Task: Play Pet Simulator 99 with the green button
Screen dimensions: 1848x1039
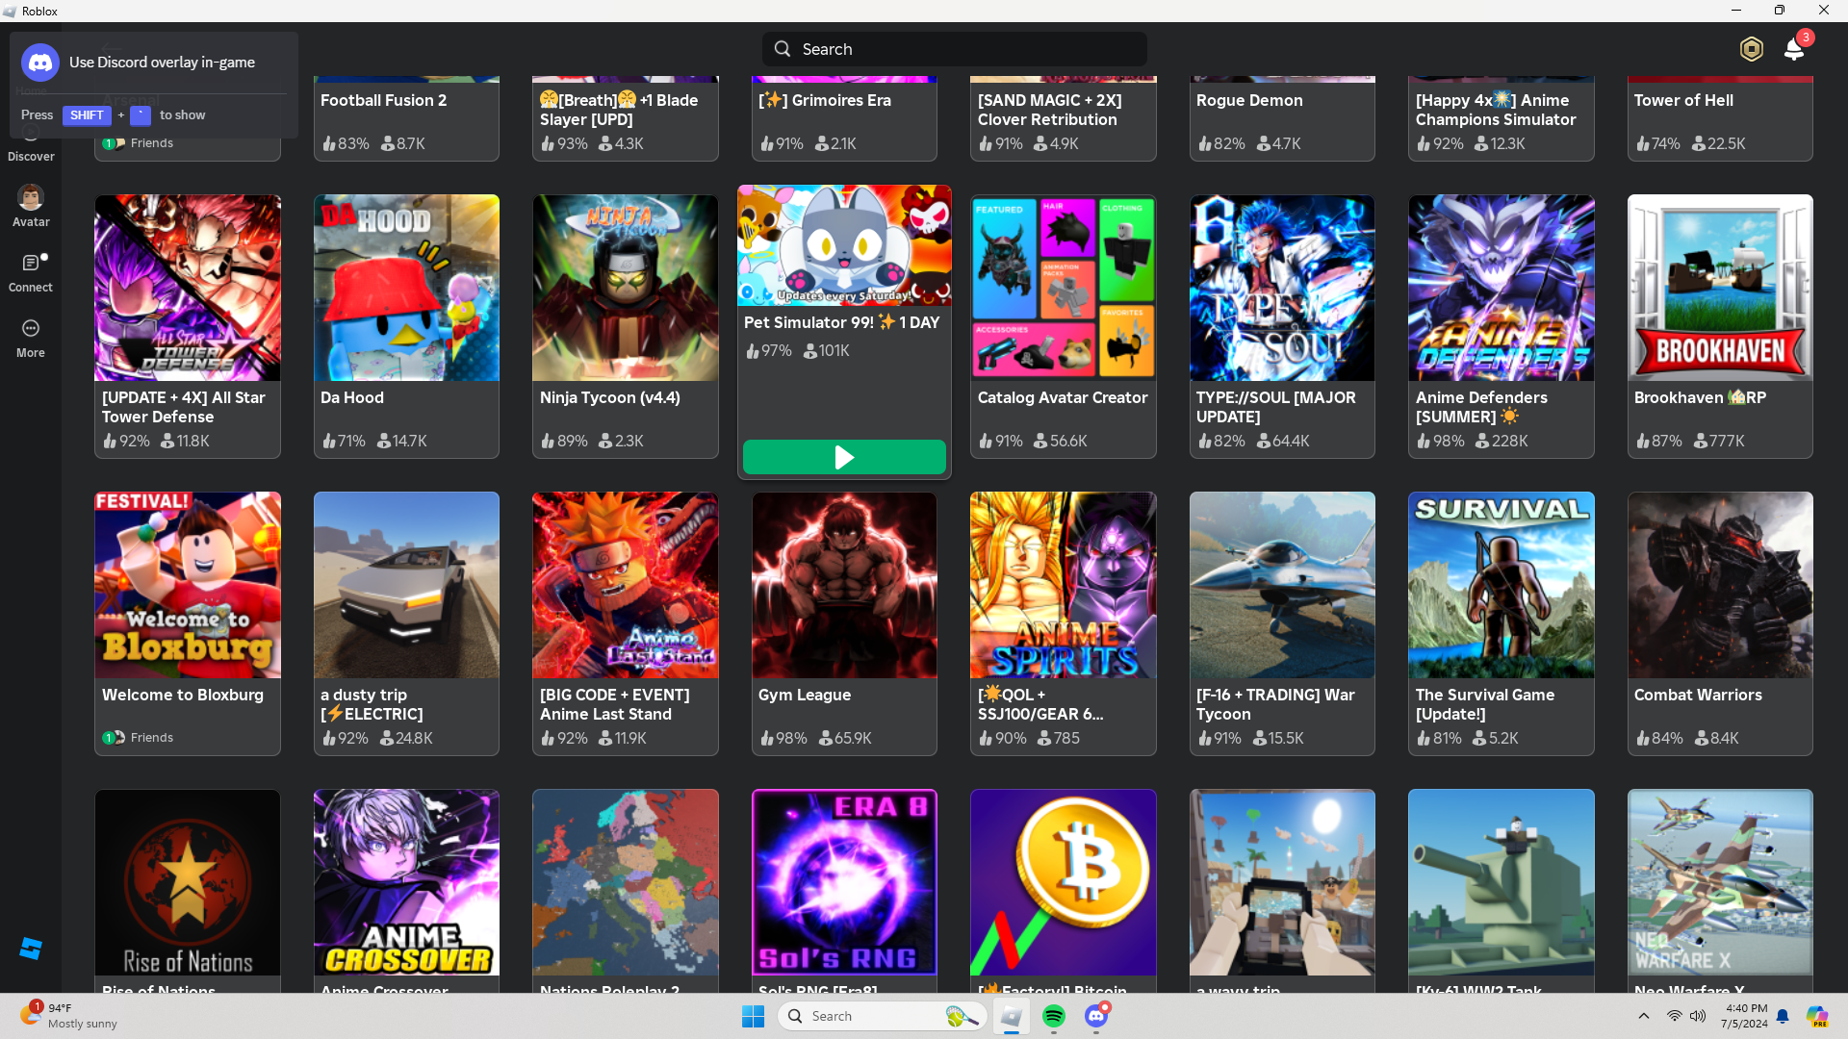Action: coord(844,457)
